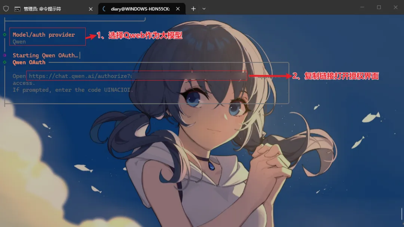Click the administrator shield icon
The height and width of the screenshot is (227, 404).
point(6,9)
